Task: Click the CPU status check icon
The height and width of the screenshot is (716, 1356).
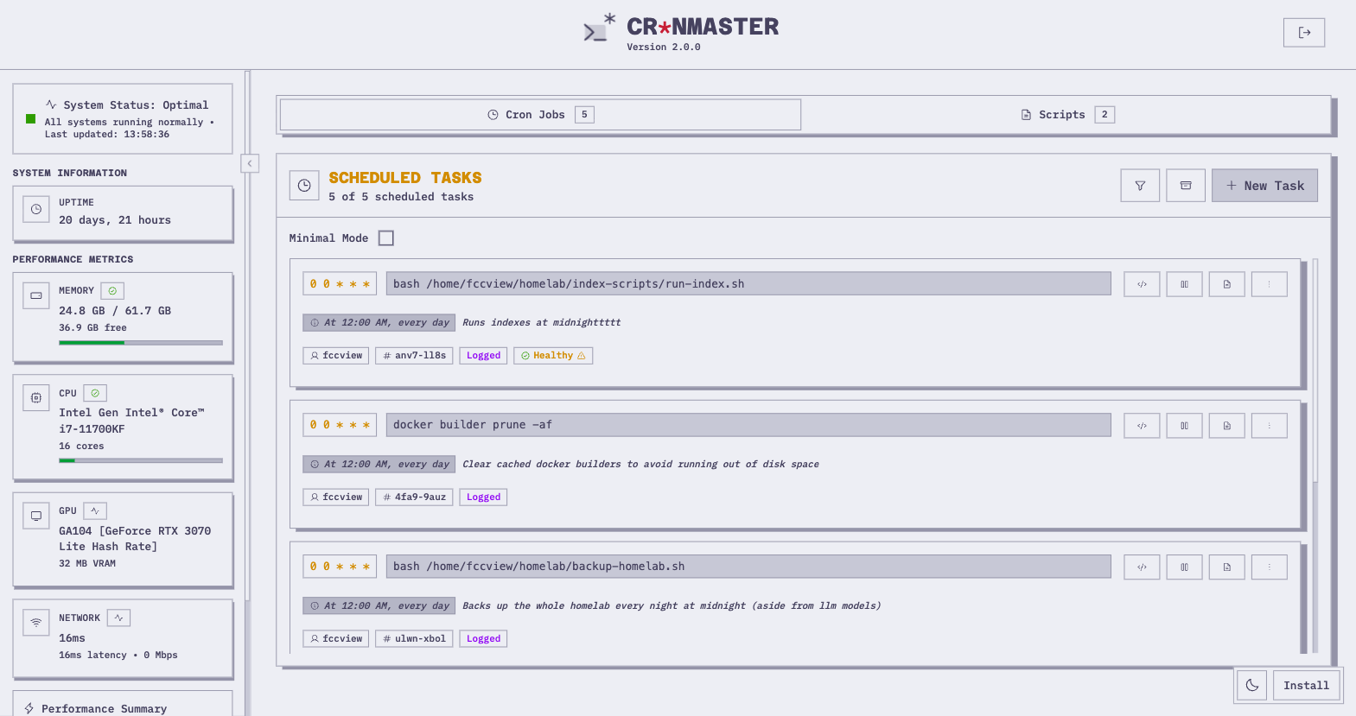Action: coord(95,393)
